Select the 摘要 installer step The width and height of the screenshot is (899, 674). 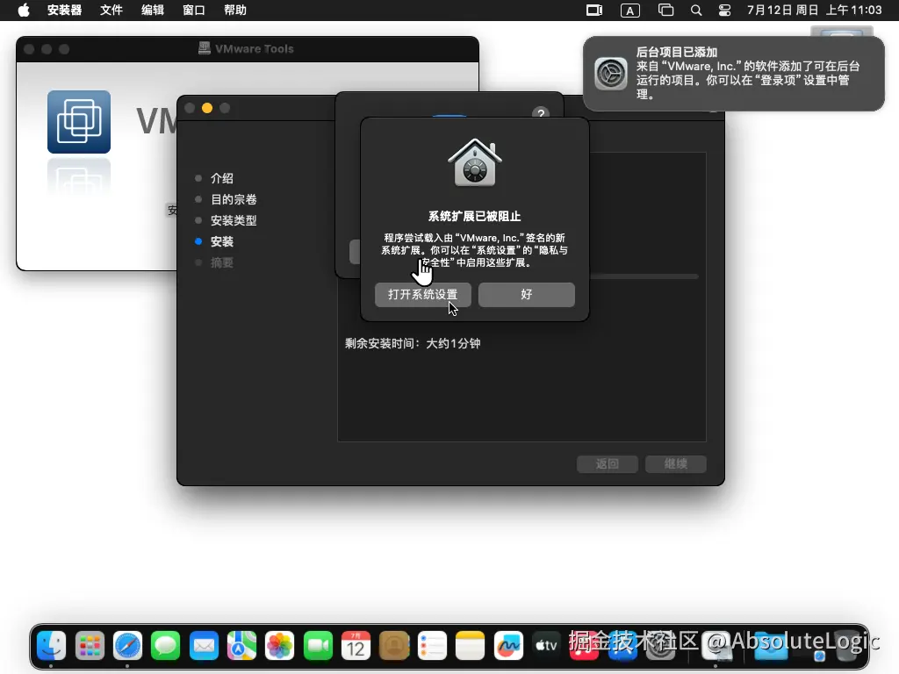click(221, 263)
